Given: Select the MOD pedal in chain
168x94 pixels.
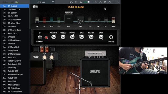Looking at the screenshot, I should click(x=51, y=20).
